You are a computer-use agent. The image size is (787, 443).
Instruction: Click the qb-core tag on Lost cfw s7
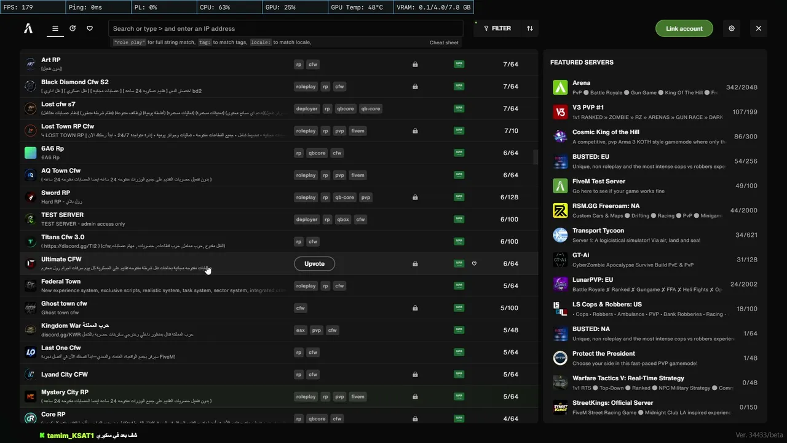(x=371, y=109)
